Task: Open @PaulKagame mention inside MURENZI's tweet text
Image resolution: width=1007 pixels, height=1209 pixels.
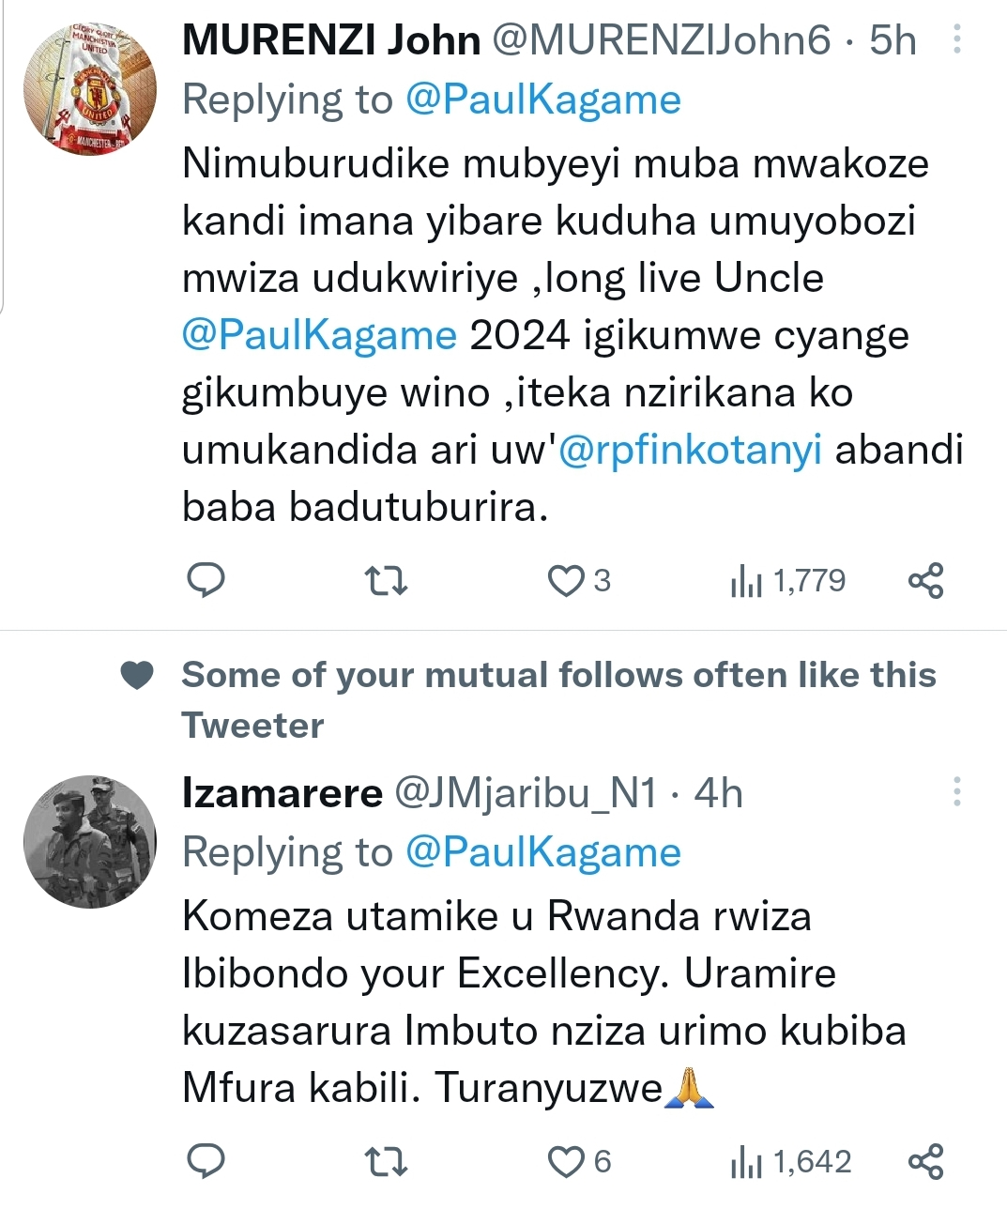Action: point(319,335)
